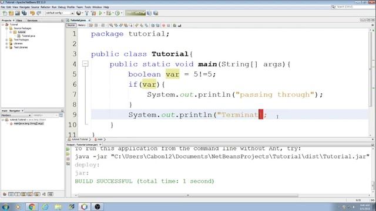Image resolution: width=376 pixels, height=211 pixels.
Task: Close the Output Tutorial tab
Action: click(x=100, y=145)
